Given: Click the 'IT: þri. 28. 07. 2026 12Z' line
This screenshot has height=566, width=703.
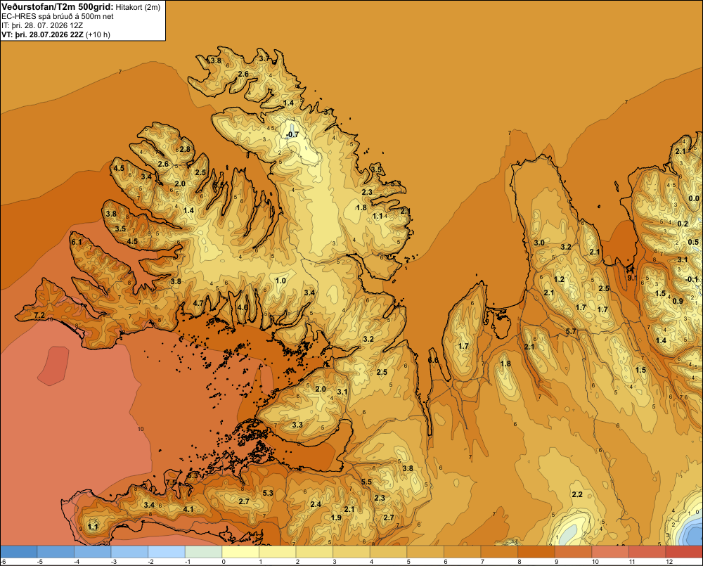Looking at the screenshot, I should (x=42, y=25).
